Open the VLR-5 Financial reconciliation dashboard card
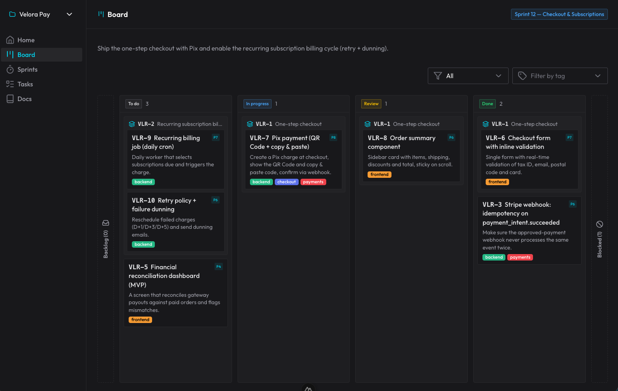This screenshot has width=618, height=391. pos(176,293)
